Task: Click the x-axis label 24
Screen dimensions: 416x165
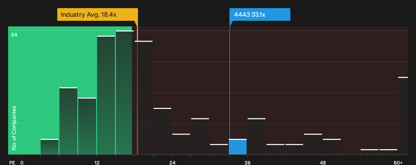Action: (172, 163)
